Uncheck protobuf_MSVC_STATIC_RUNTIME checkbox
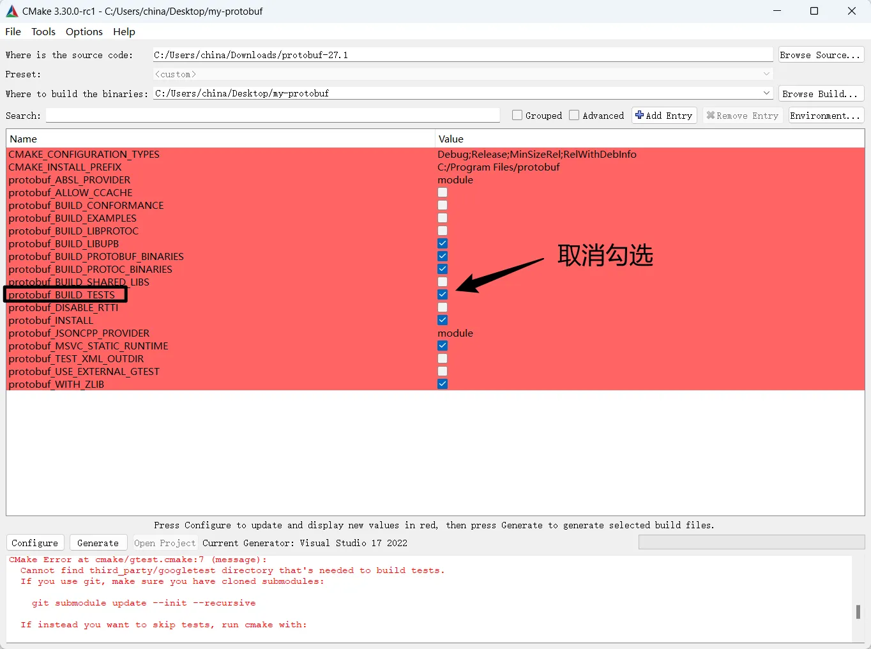The image size is (871, 649). tap(443, 346)
